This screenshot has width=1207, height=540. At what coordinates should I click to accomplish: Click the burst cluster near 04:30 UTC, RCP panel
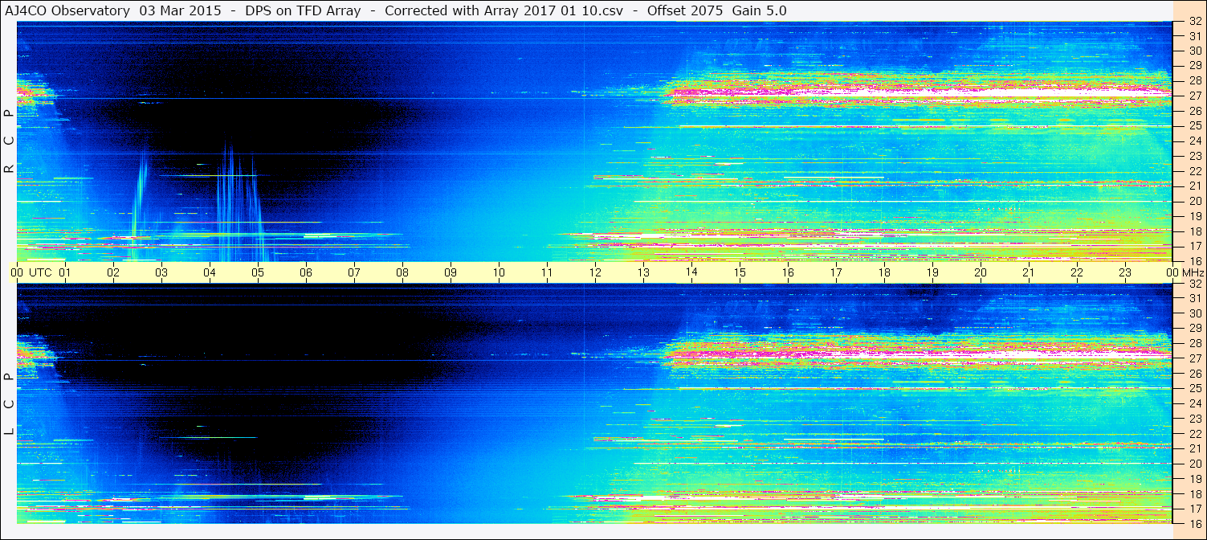[240, 201]
